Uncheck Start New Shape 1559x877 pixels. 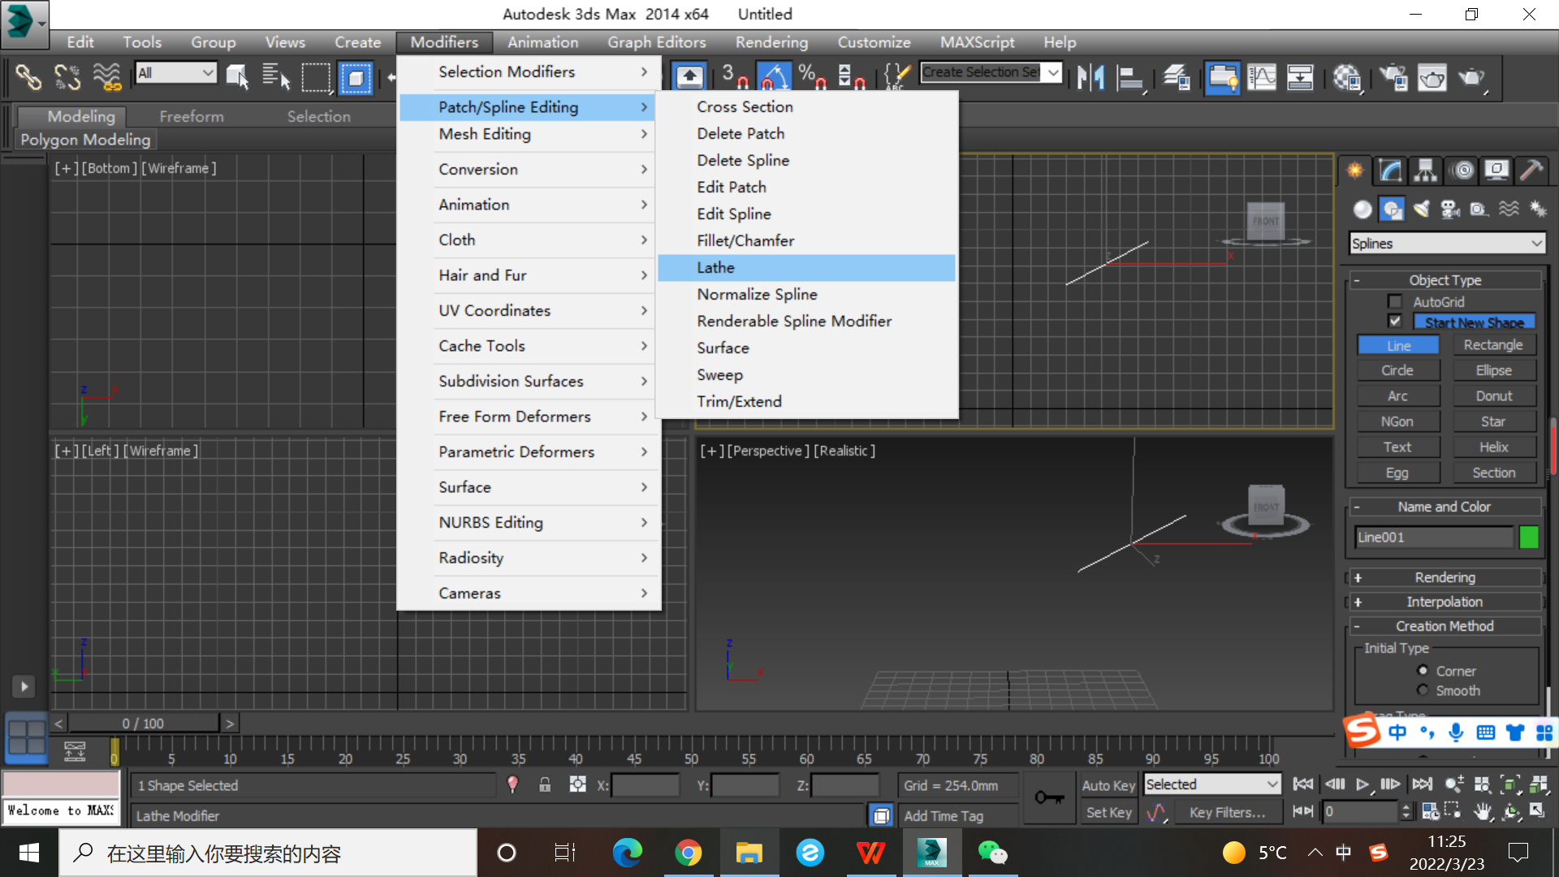point(1395,321)
